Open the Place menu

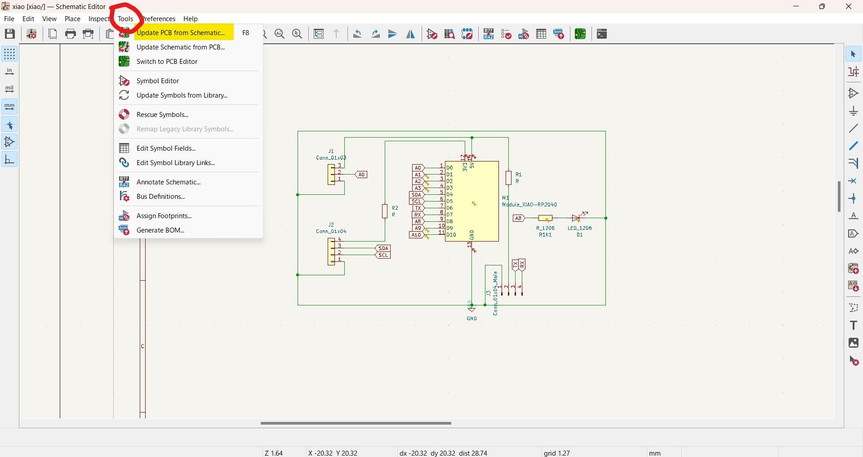click(72, 19)
